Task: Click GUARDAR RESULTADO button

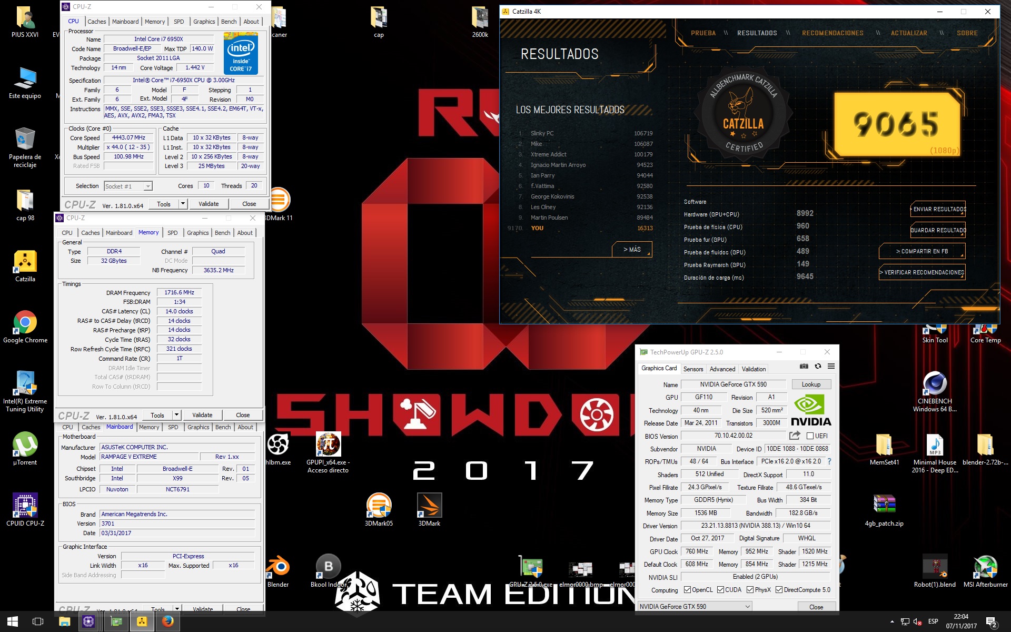Action: coord(938,230)
